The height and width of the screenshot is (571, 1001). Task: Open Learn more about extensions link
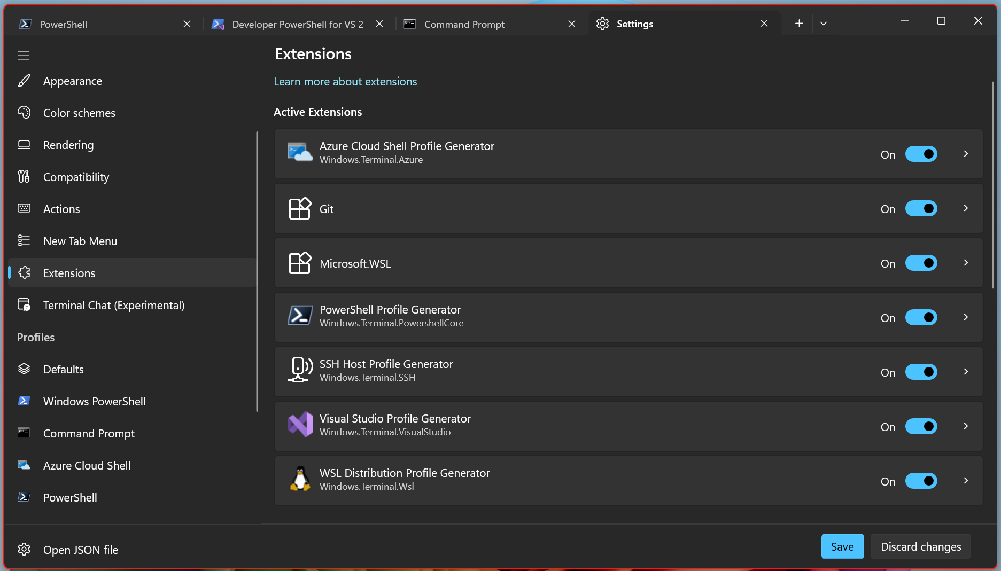[x=345, y=82]
